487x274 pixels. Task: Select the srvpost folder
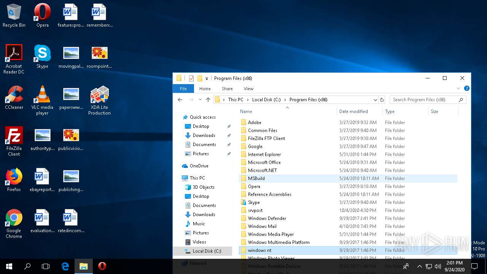(x=349, y=210)
